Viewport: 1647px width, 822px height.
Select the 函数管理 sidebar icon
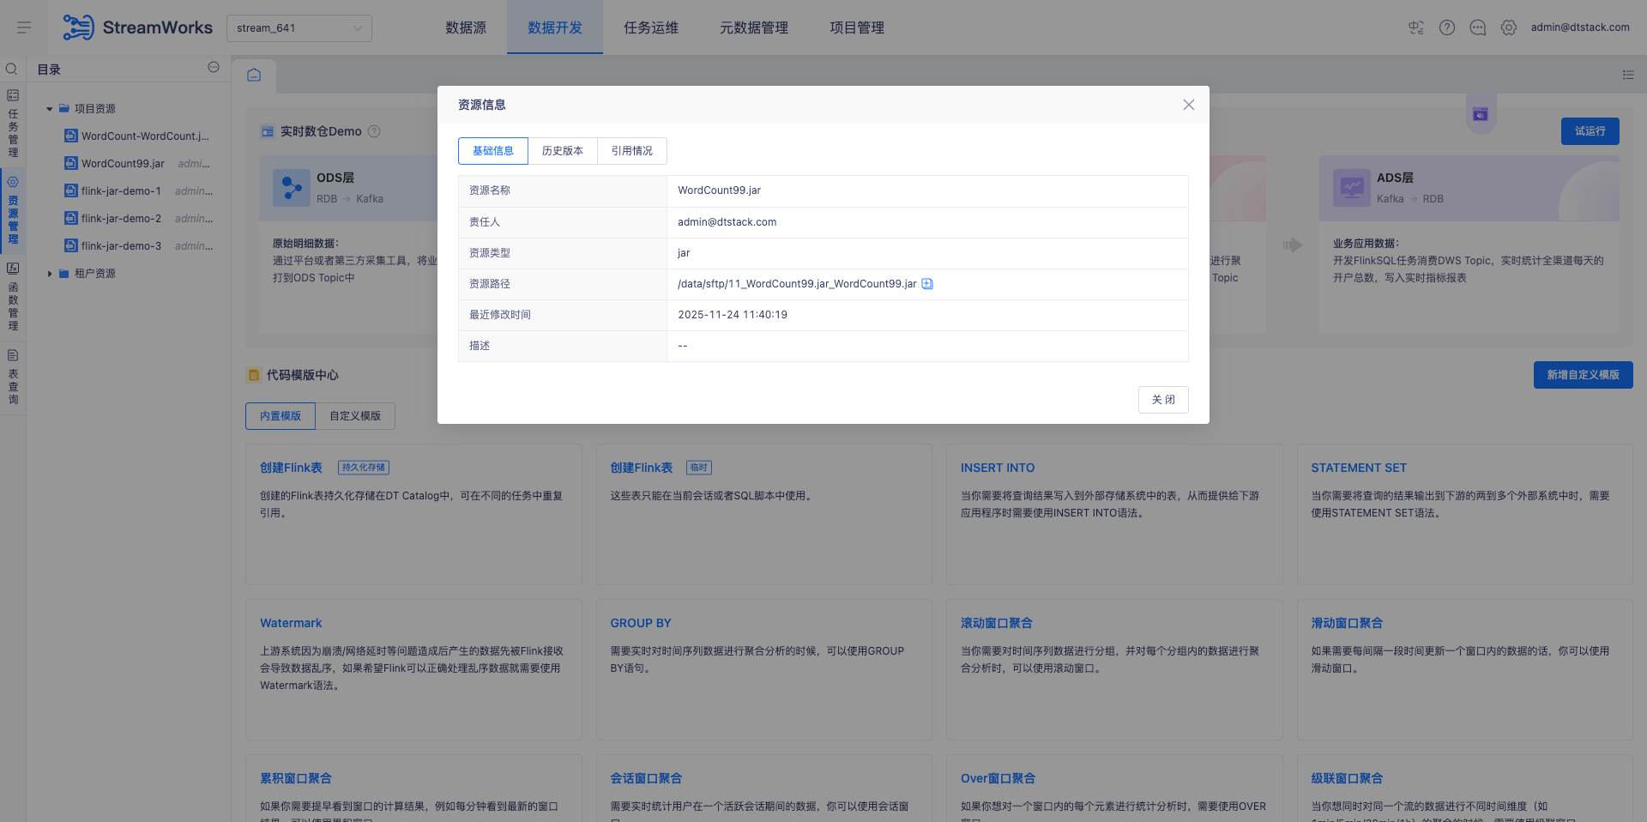tap(12, 298)
